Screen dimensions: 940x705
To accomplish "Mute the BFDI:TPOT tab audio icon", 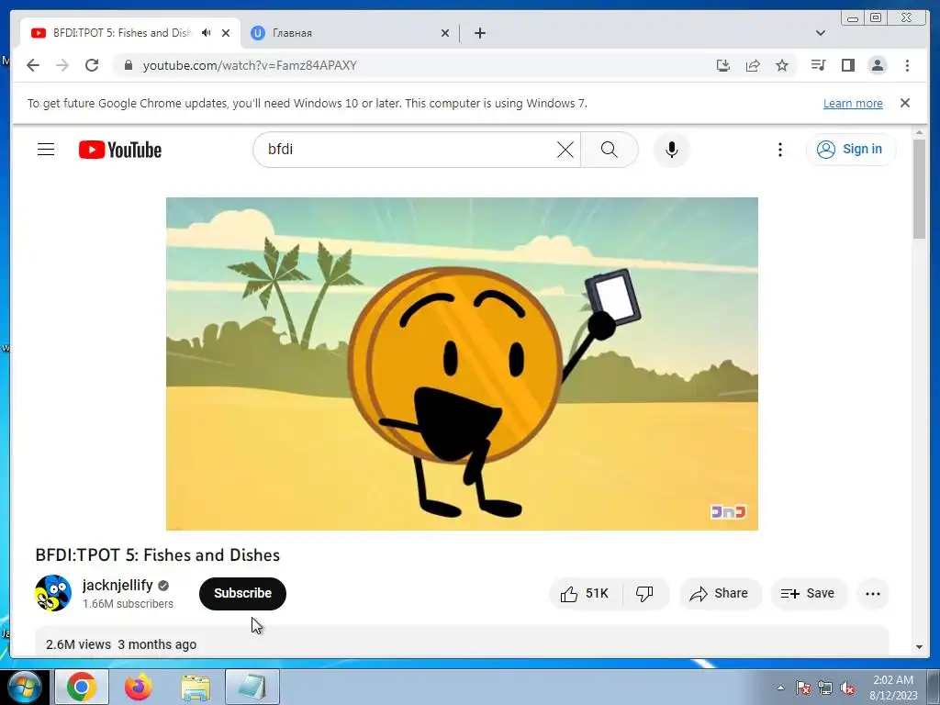I will [x=207, y=32].
